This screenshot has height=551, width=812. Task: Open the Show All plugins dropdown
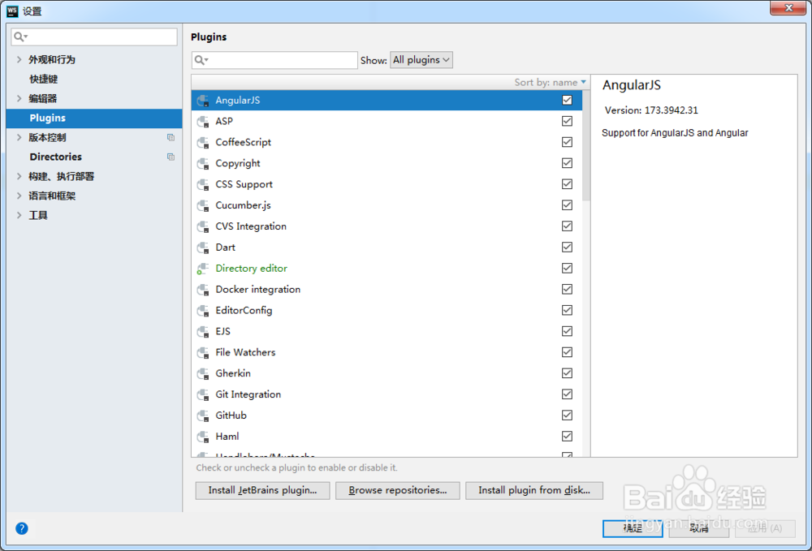pos(421,60)
